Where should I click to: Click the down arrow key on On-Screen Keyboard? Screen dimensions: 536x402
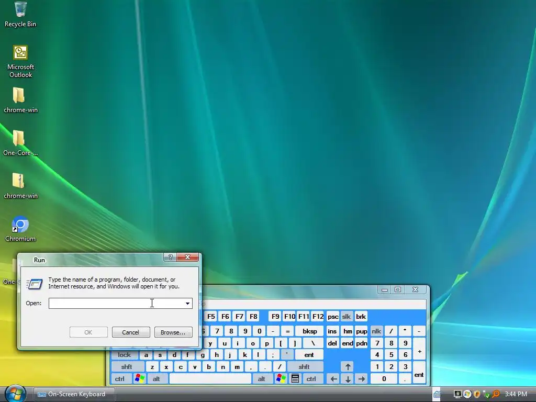coord(348,379)
